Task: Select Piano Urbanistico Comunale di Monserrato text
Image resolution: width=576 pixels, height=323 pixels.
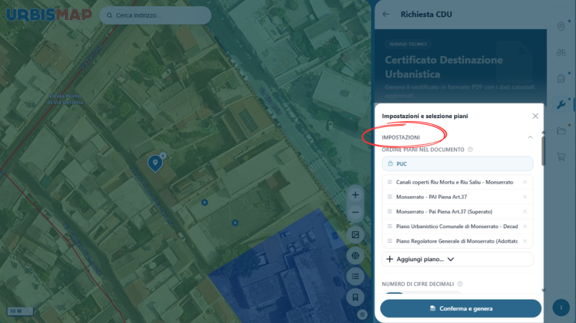Action: [457, 226]
